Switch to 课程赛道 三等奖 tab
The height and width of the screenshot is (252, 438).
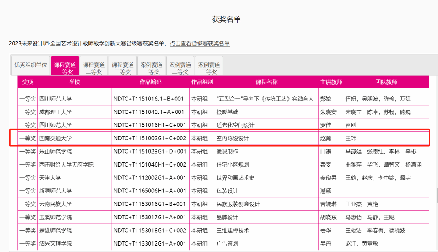coord(122,66)
